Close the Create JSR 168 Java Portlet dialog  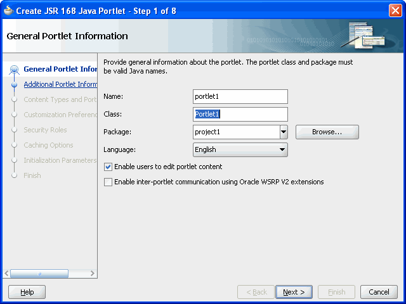pyautogui.click(x=395, y=11)
